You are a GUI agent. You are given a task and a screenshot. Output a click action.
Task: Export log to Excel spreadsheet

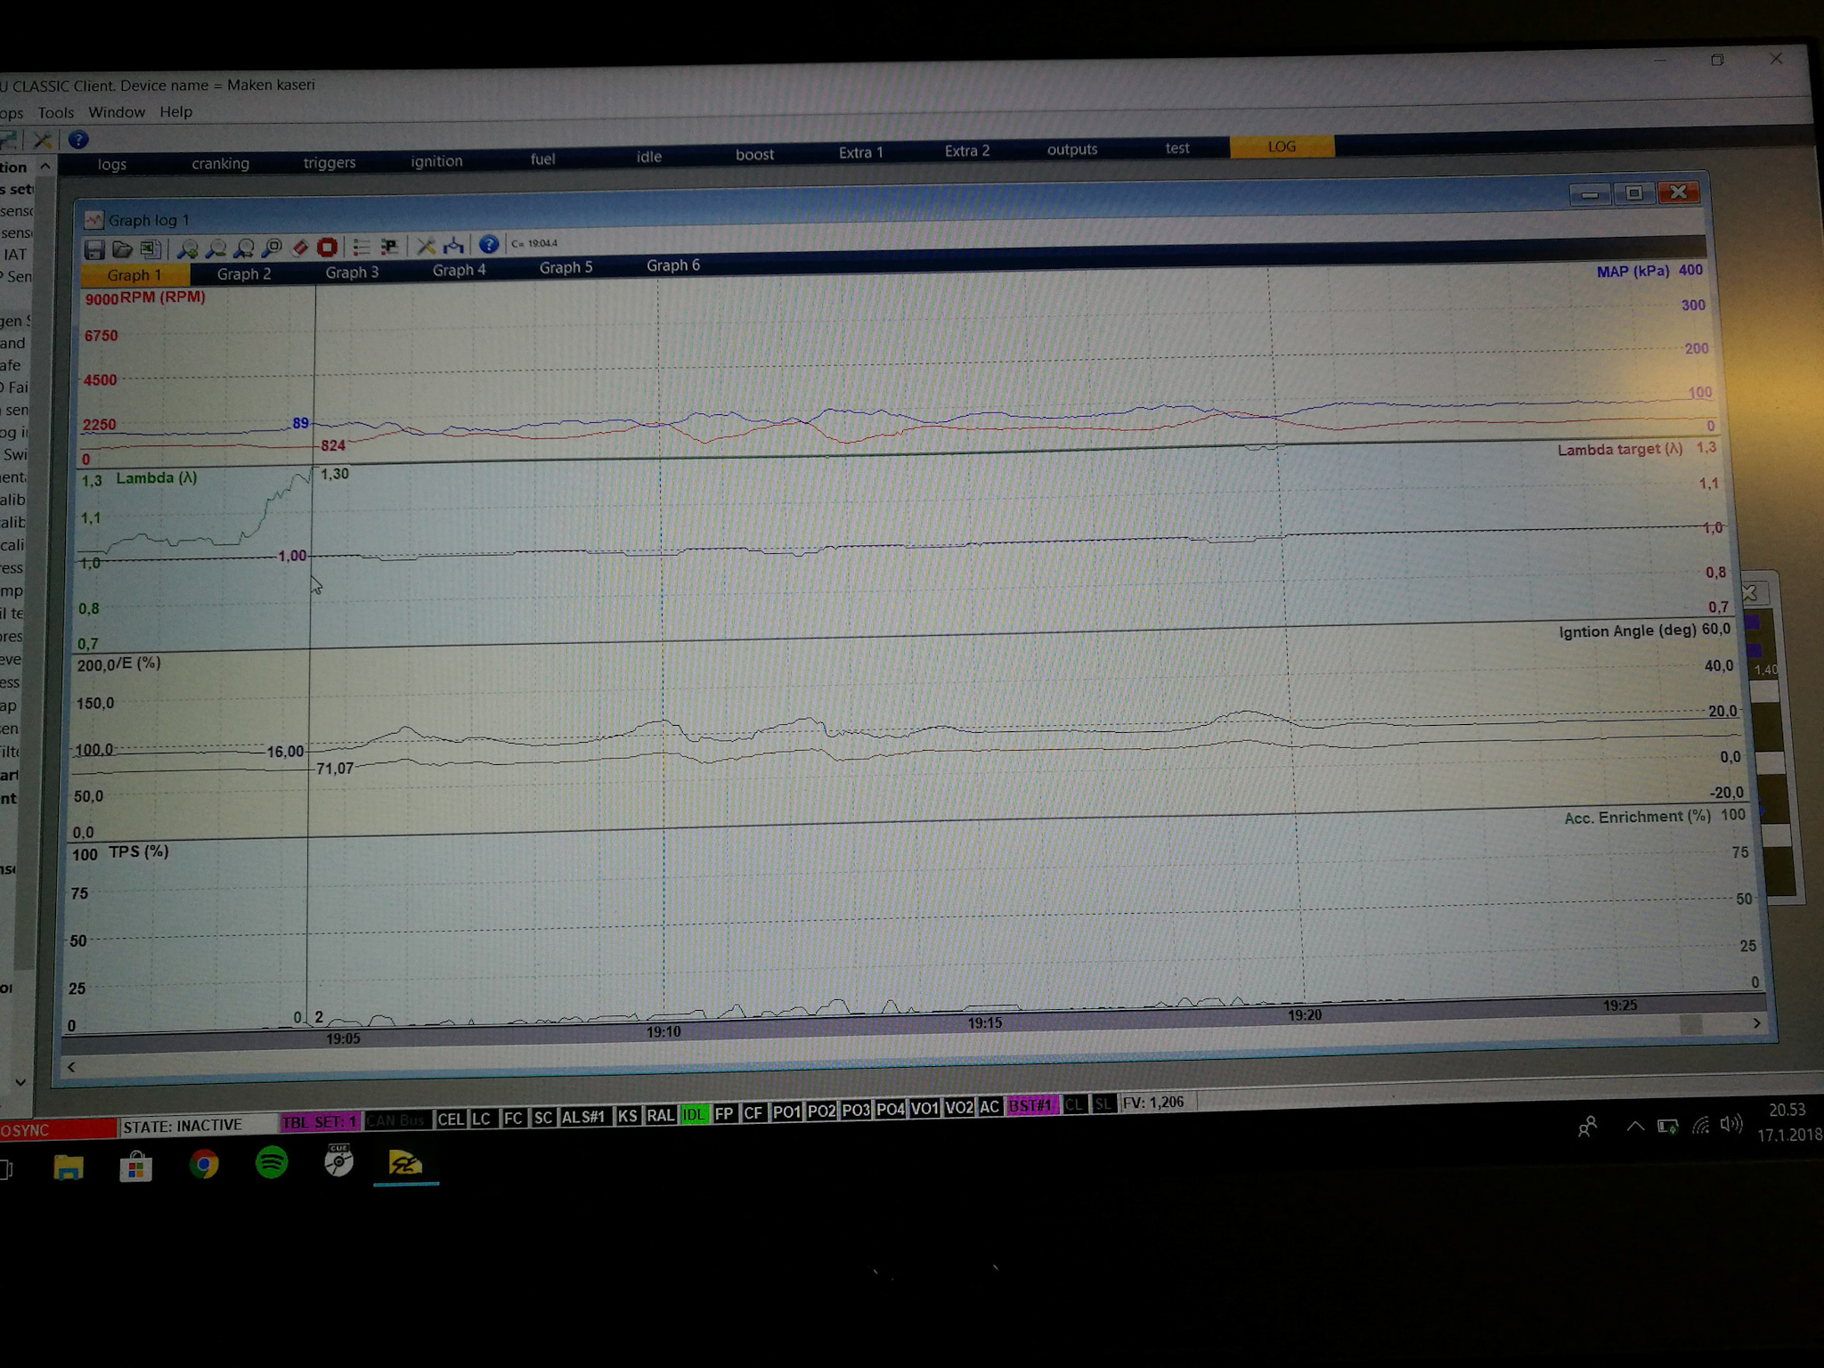point(150,249)
